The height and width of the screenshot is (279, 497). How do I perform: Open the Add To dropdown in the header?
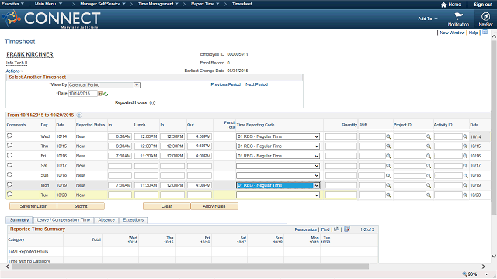[x=428, y=19]
